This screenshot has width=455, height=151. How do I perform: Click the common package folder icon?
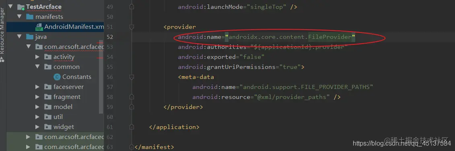pos(48,67)
